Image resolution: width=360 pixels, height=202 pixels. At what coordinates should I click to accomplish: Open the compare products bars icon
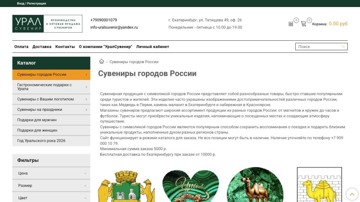291,24
